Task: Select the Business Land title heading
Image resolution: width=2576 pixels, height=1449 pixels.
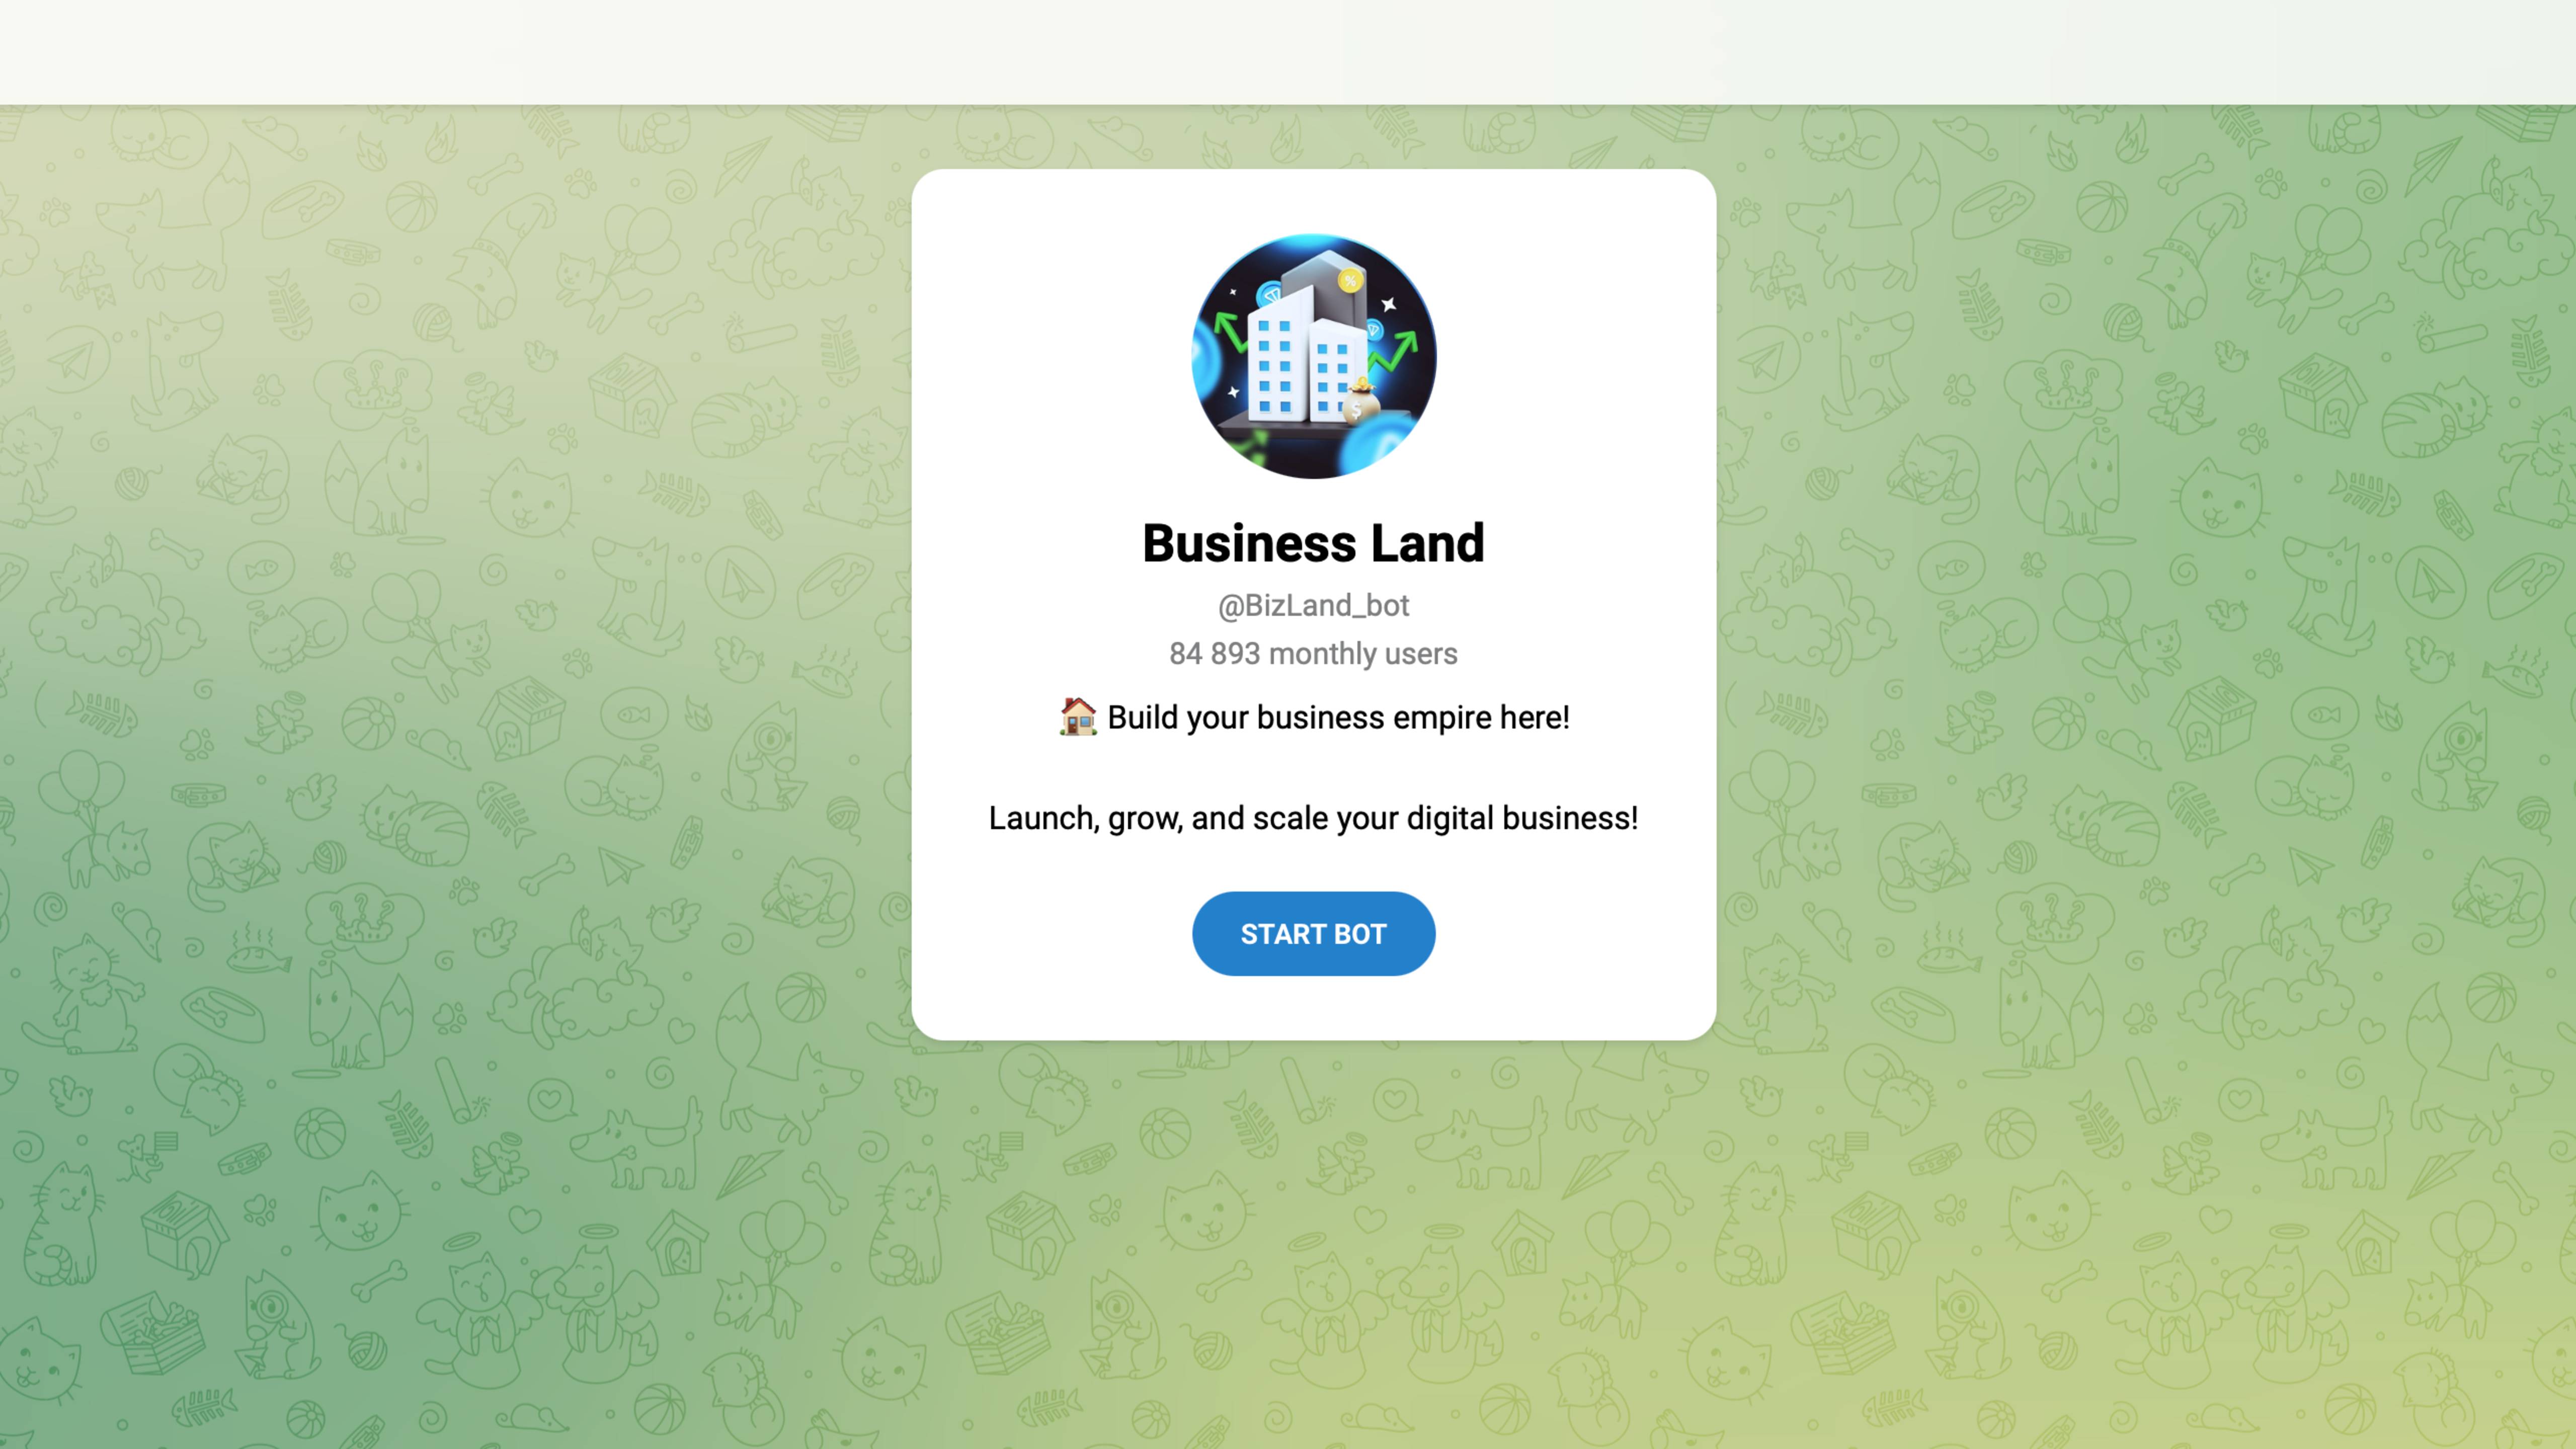Action: click(x=1313, y=543)
